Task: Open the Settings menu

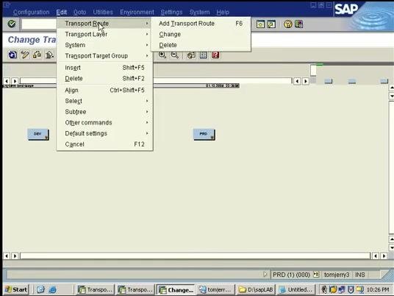Action: pos(171,12)
